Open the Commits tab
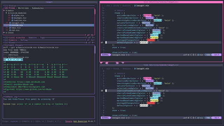This screenshot has height=126, width=224. point(13,40)
